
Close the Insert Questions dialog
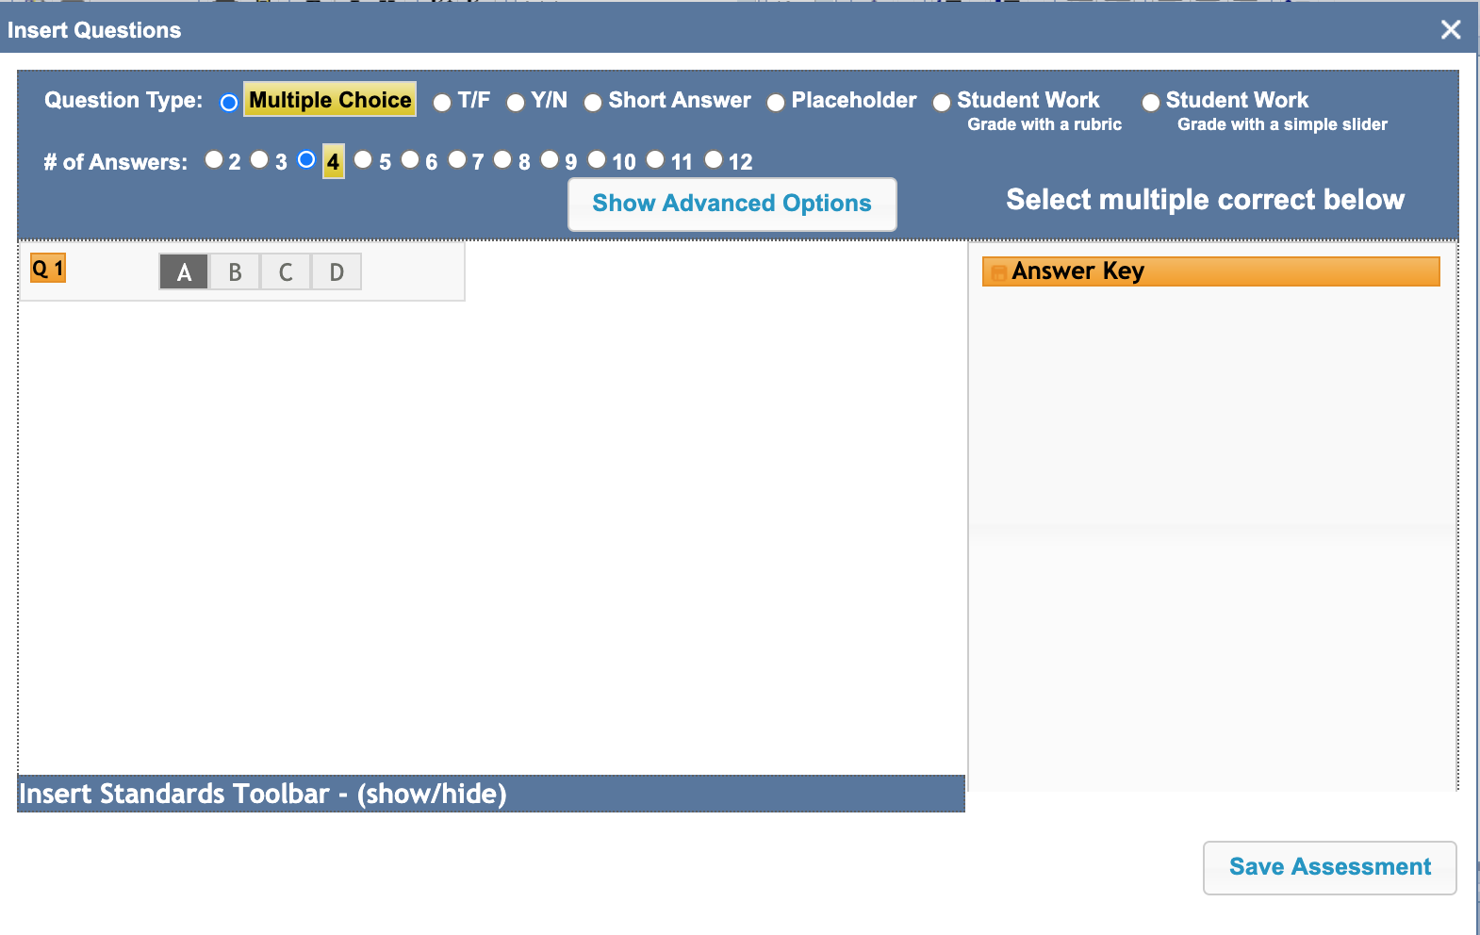(1451, 30)
